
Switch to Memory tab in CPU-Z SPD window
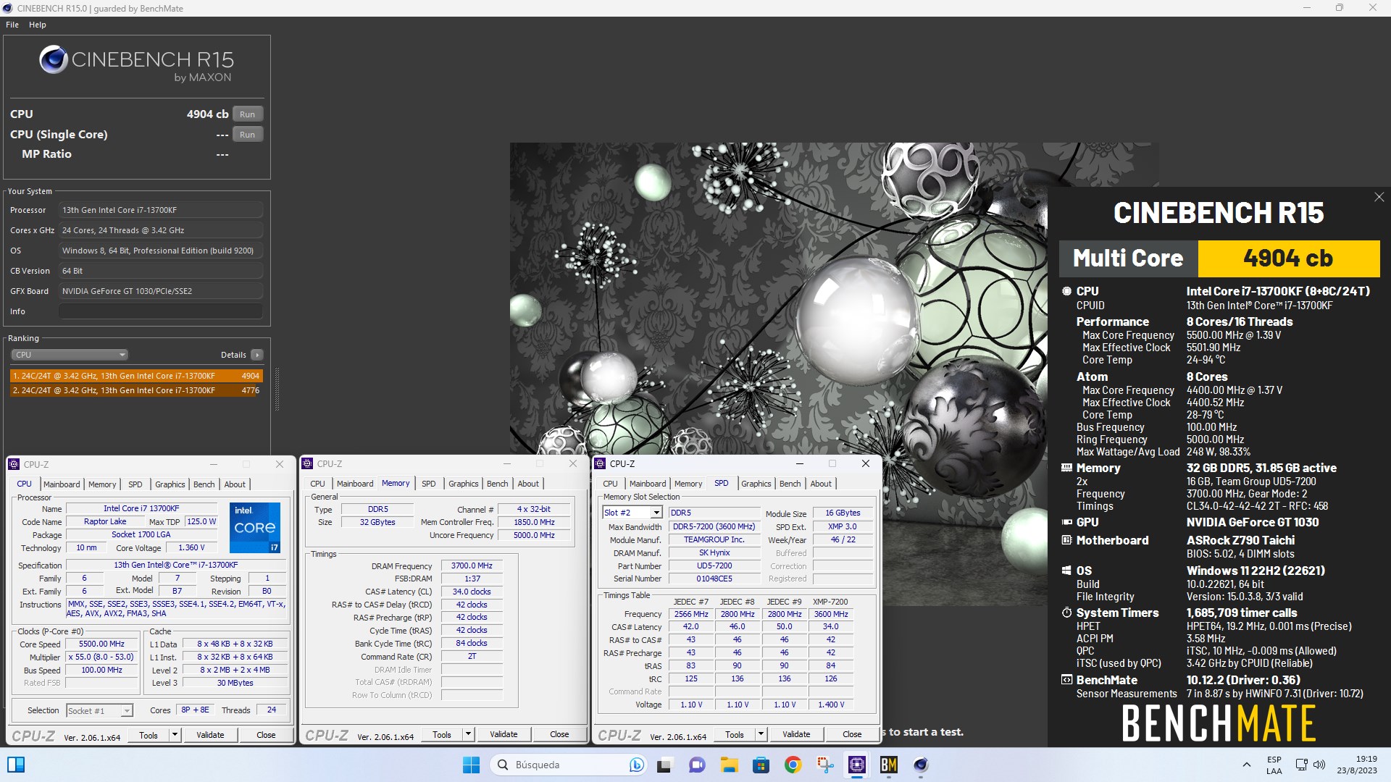coord(688,484)
